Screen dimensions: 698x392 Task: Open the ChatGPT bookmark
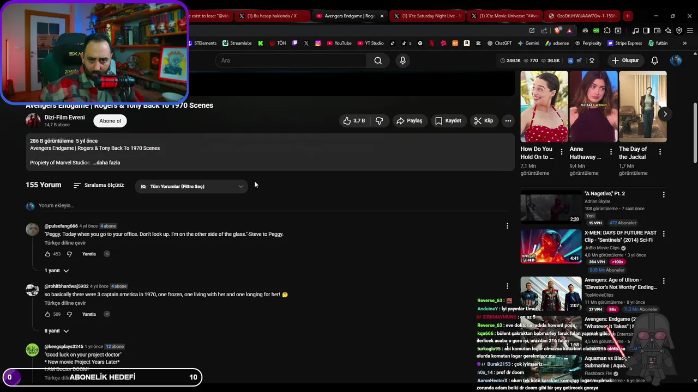[500, 43]
